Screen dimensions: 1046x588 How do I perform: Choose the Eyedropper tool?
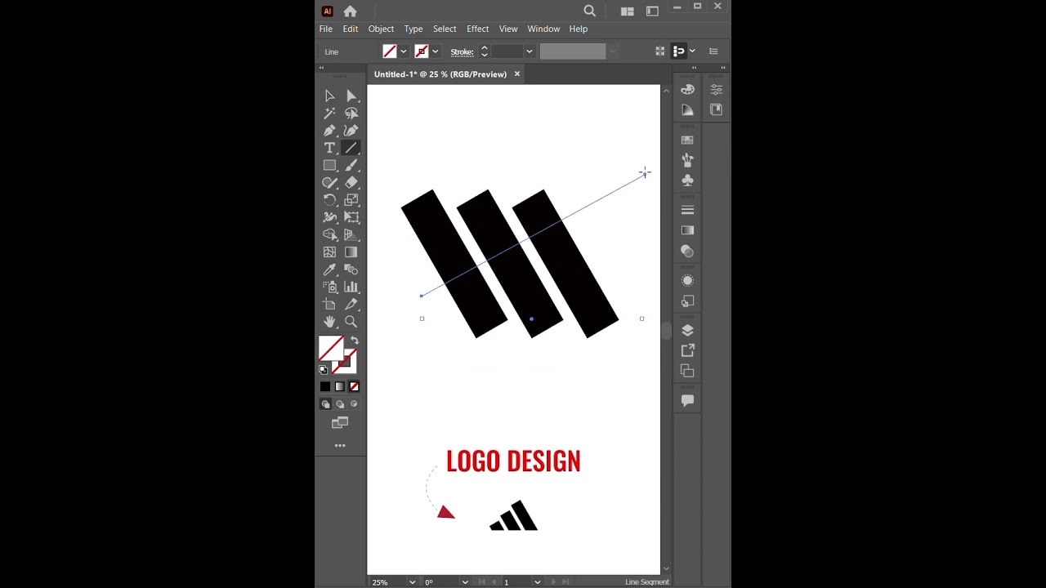[329, 269]
